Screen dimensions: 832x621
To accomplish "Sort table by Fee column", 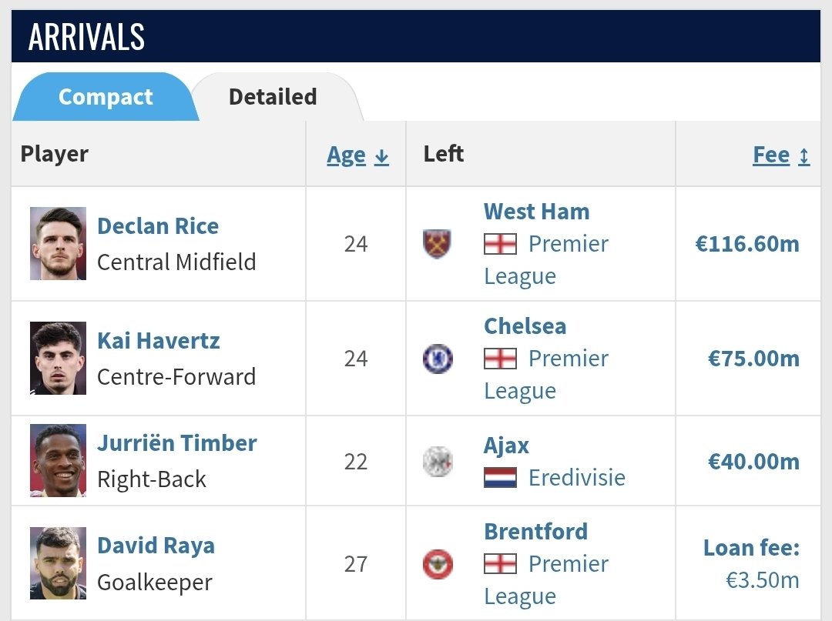I will (781, 155).
